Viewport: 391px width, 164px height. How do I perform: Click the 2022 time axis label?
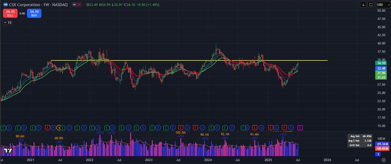click(90, 160)
